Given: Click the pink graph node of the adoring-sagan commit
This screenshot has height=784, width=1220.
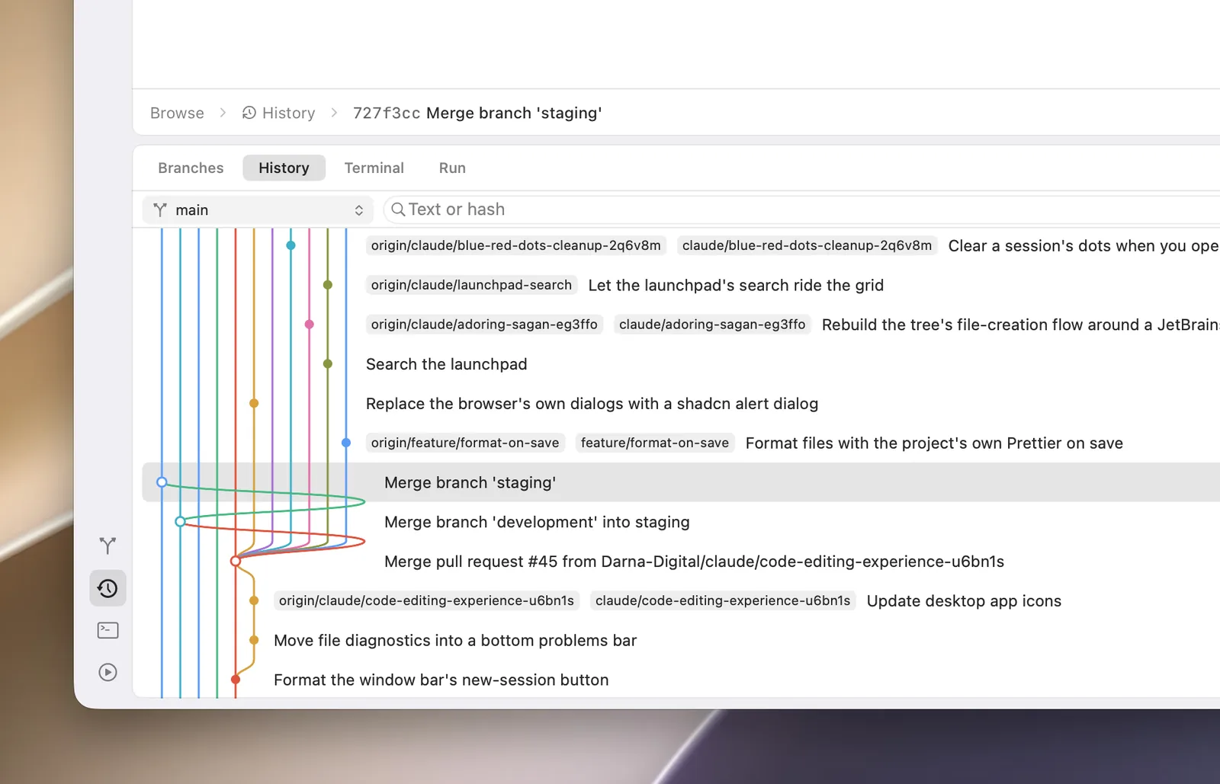Looking at the screenshot, I should [309, 325].
